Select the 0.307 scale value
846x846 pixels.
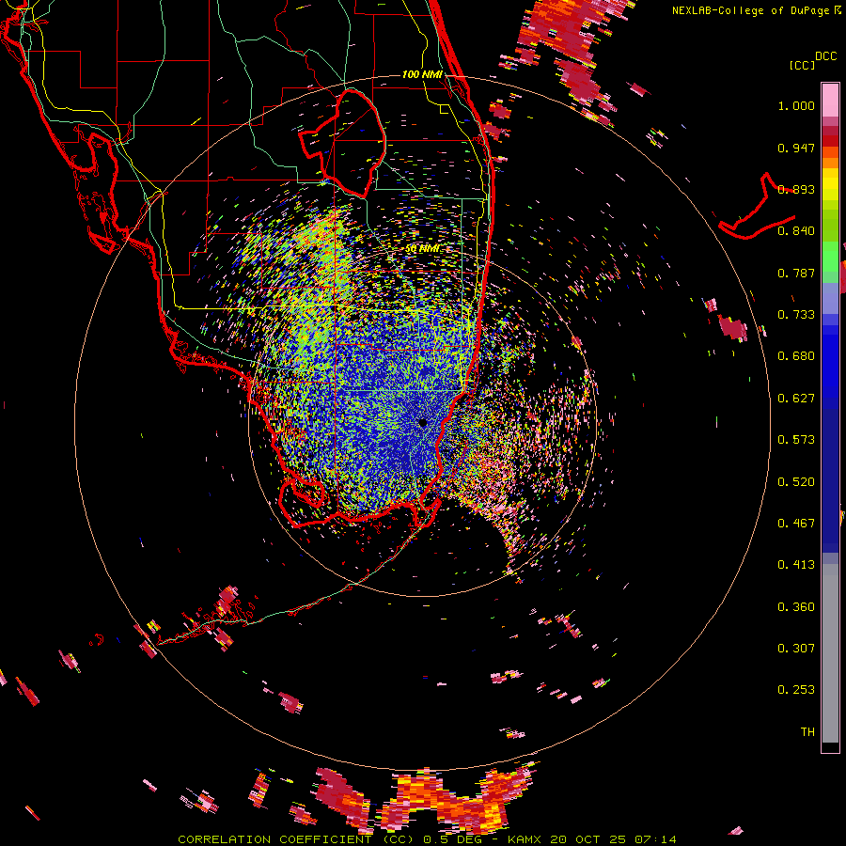[796, 649]
